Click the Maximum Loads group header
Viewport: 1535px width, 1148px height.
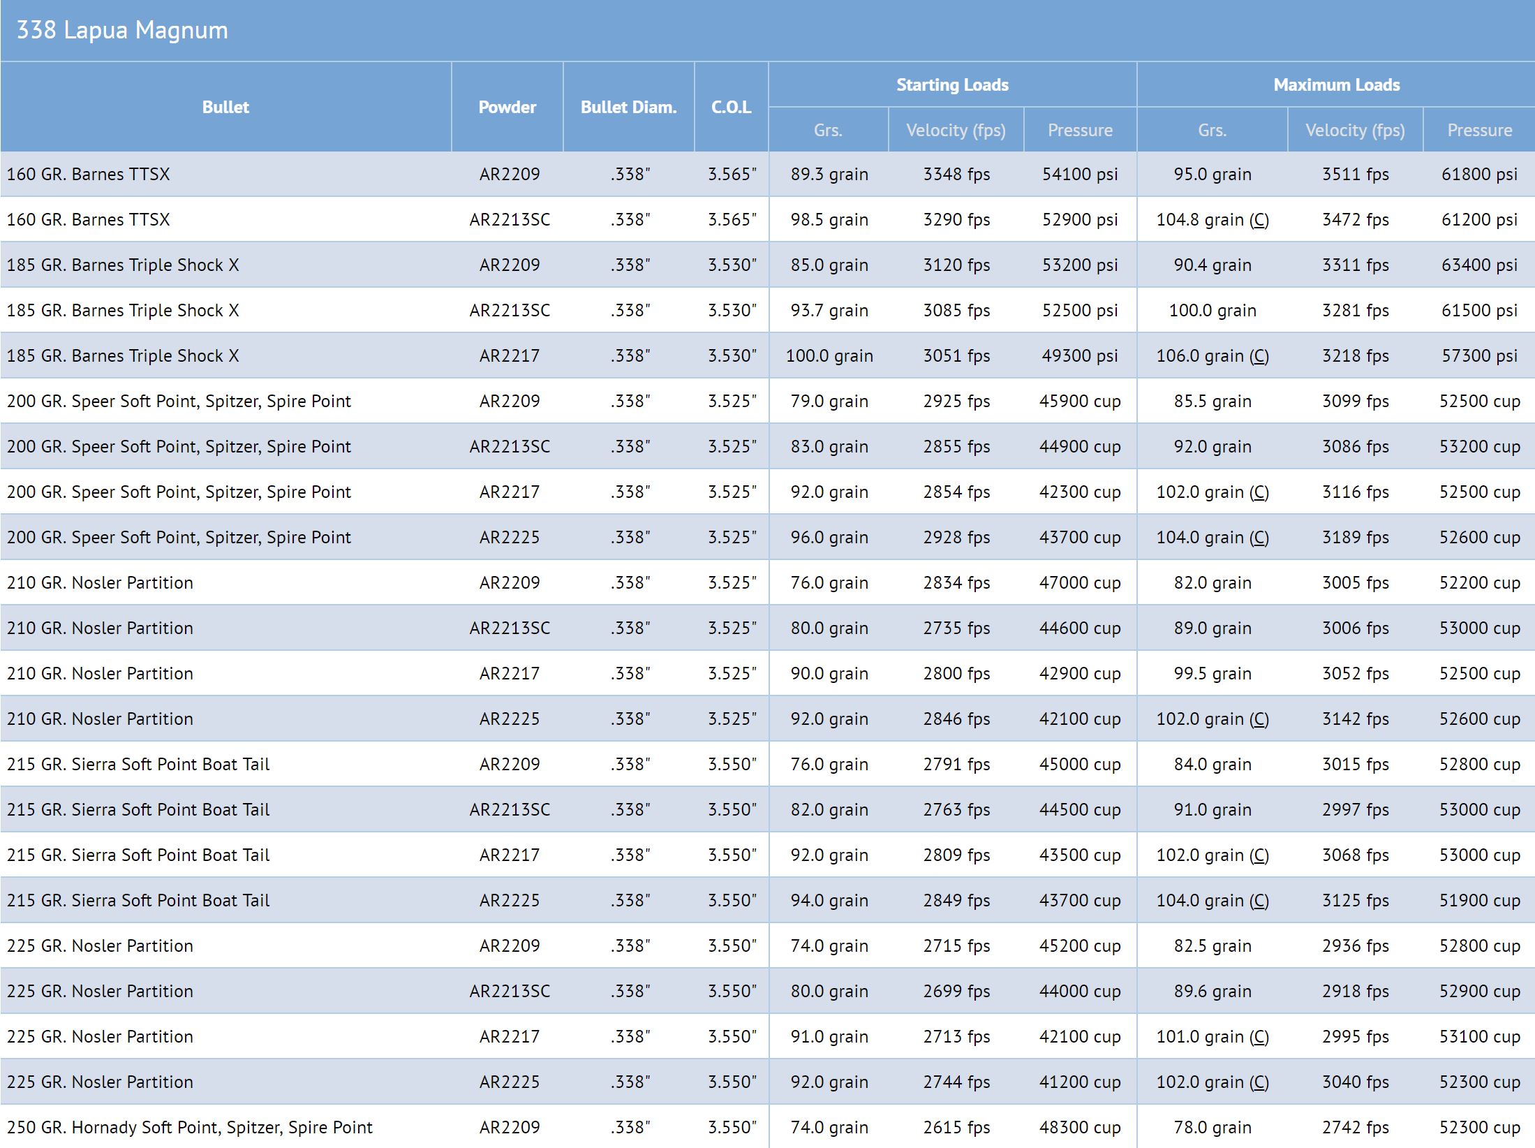click(1337, 84)
